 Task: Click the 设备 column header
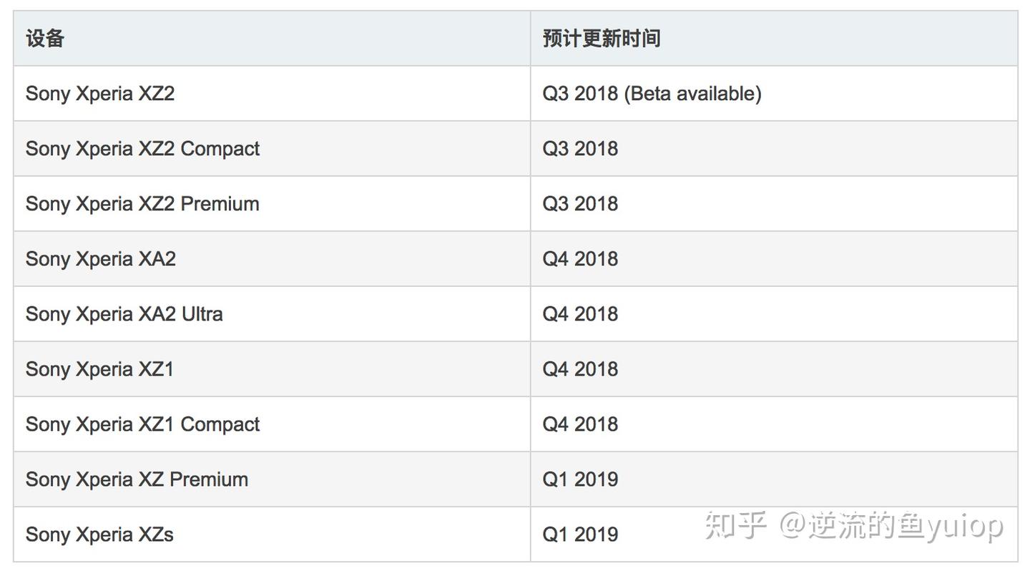(x=45, y=38)
